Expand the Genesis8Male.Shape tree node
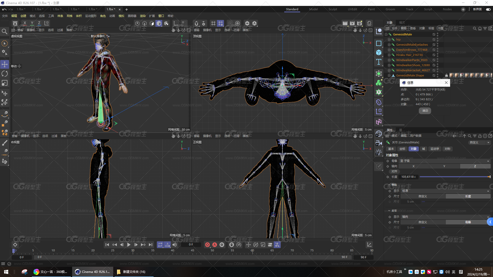This screenshot has width=493, height=277. (389, 75)
